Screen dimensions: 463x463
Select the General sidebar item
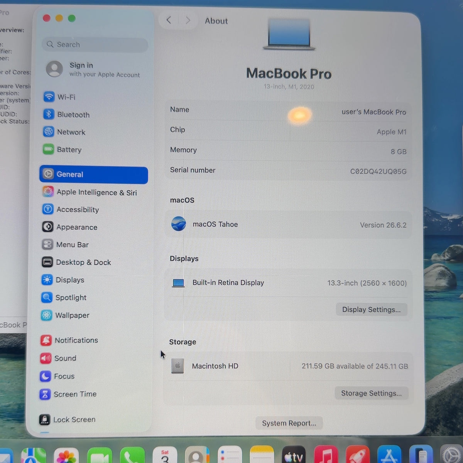(94, 174)
